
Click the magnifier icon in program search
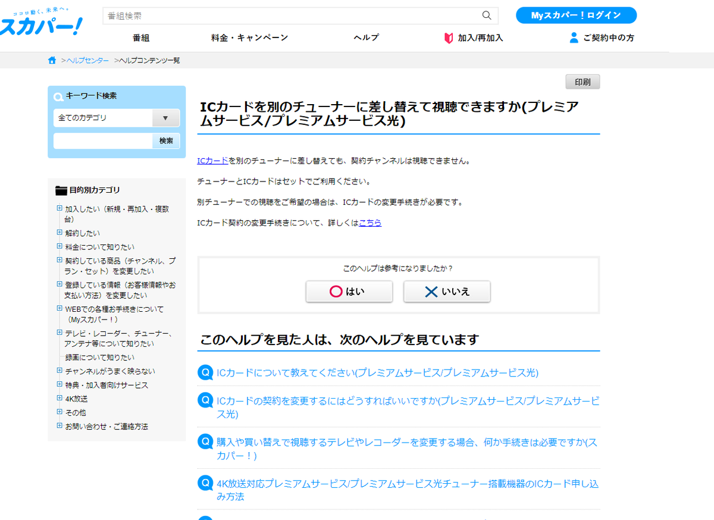[487, 15]
